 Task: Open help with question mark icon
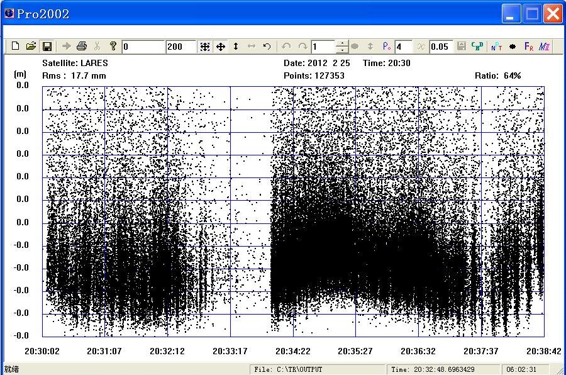113,46
